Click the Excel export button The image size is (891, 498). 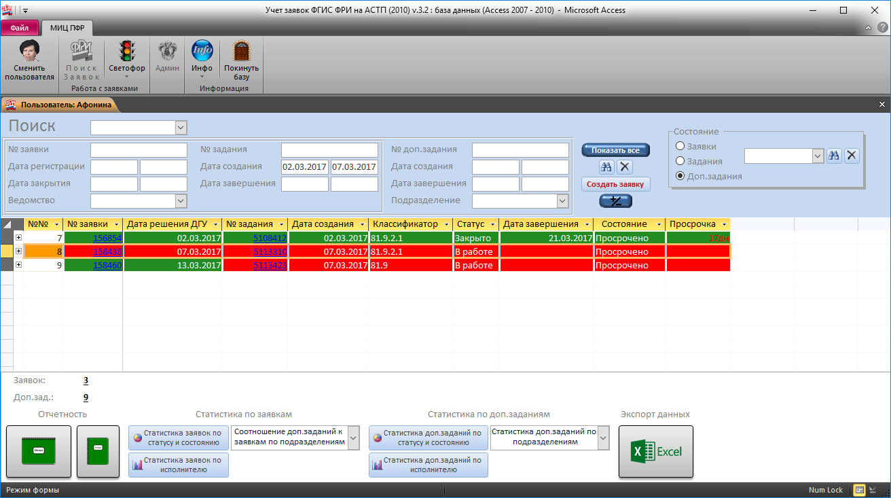tap(655, 451)
